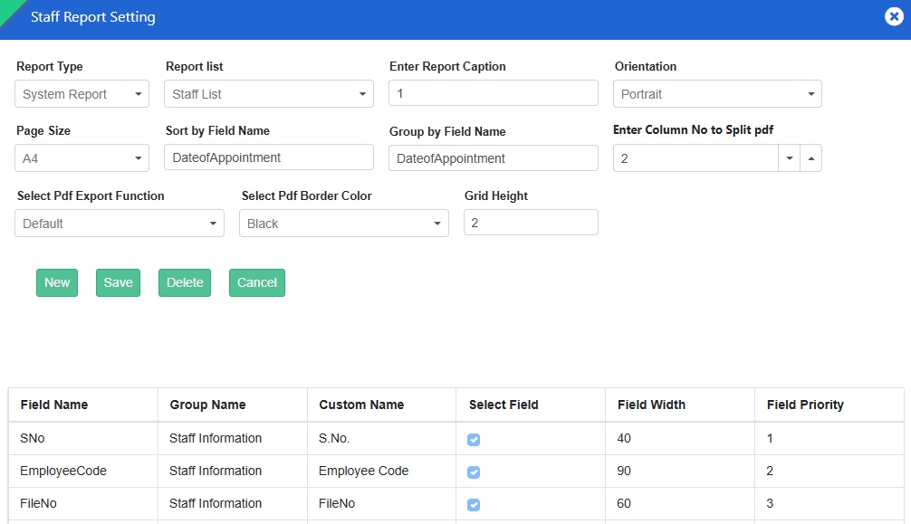
Task: Toggle the FileNo Select Field checkbox
Action: 474,505
